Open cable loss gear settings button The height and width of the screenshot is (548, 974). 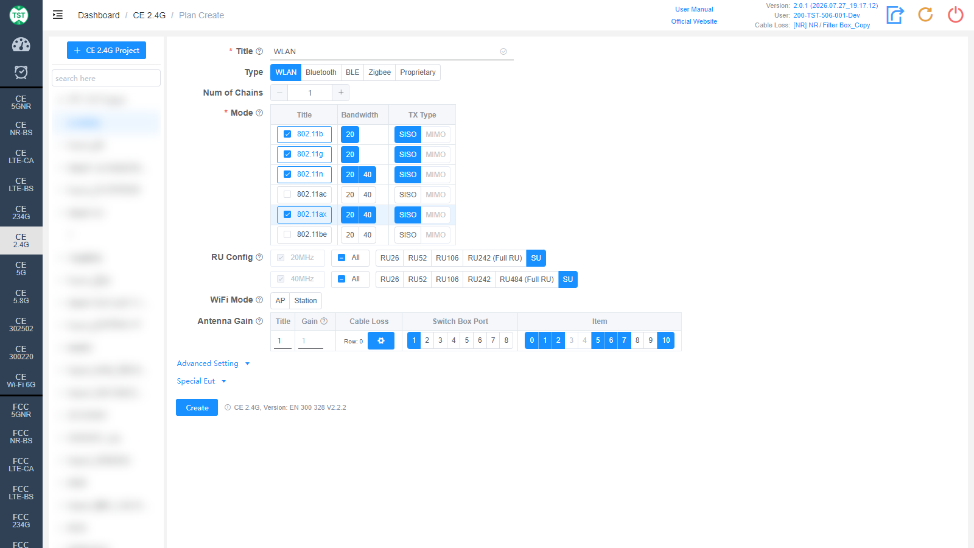(381, 341)
